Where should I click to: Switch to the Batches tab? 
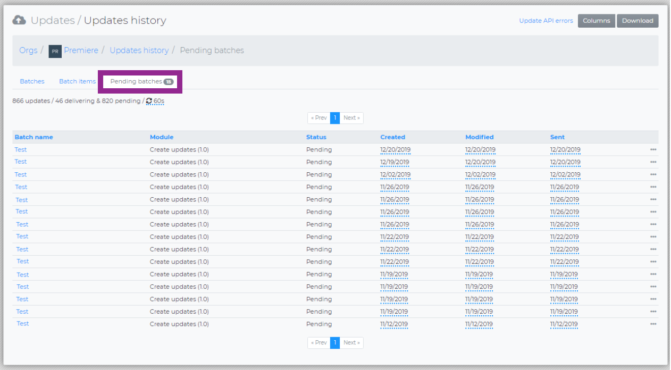(32, 81)
